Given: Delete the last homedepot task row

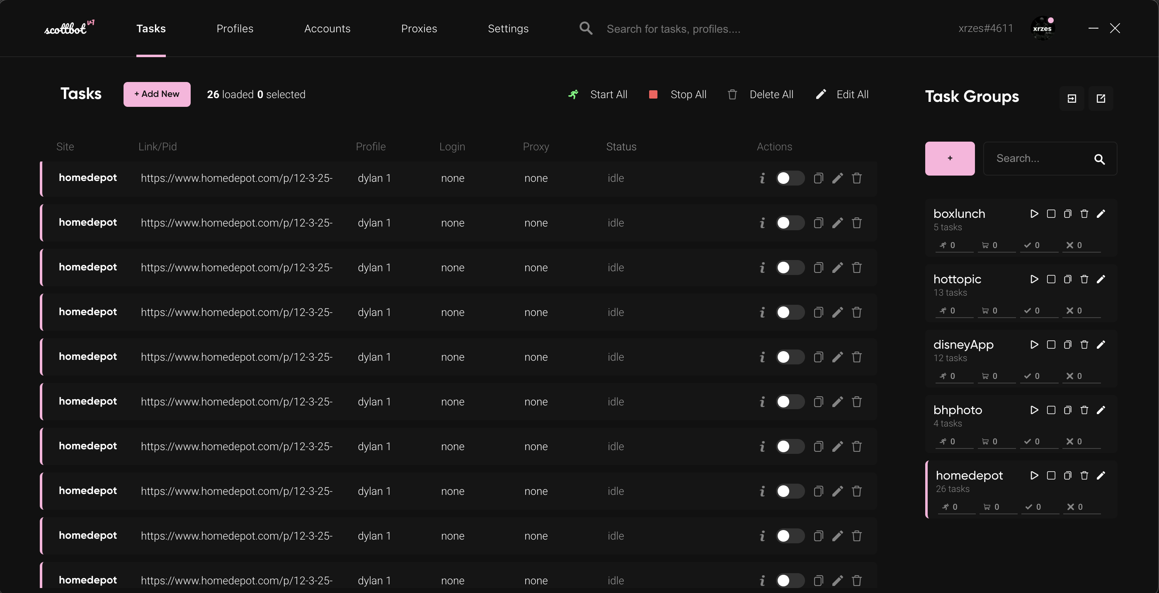Looking at the screenshot, I should [856, 581].
